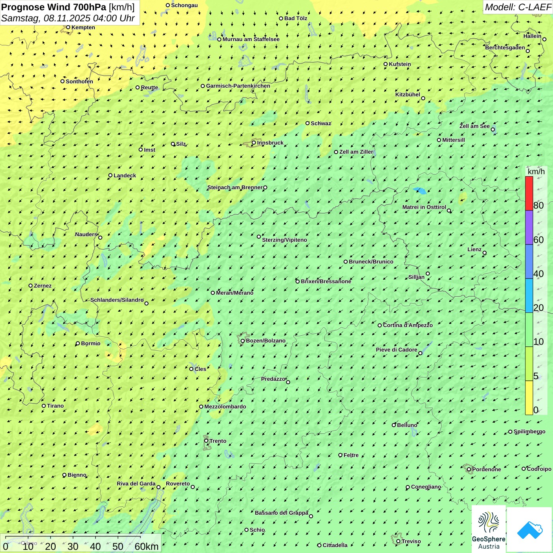Image resolution: width=553 pixels, height=553 pixels.
Task: Click the 'Sterzing/Vipiteno' label
Action: (284, 240)
